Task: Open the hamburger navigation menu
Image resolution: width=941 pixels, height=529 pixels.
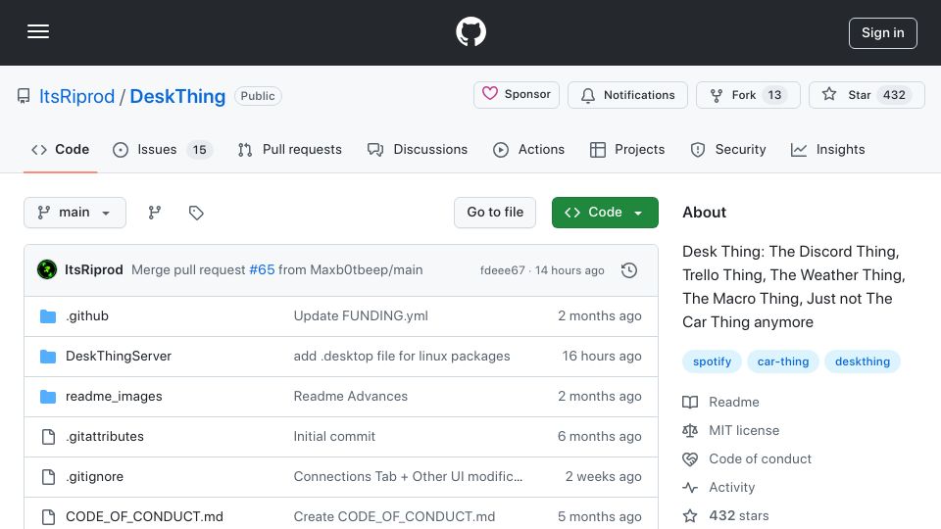Action: coord(38,31)
